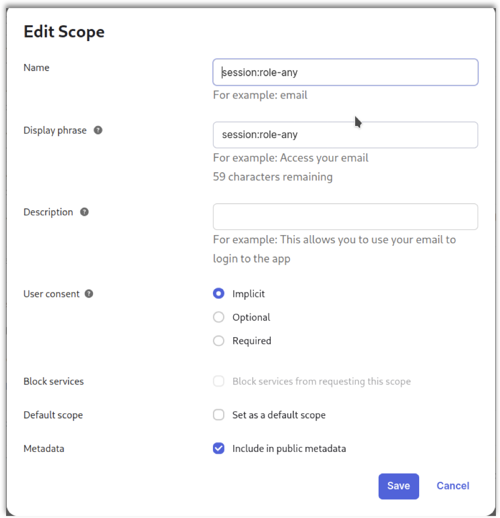
Task: Click the help icon beside Display phrase
Action: pos(99,130)
